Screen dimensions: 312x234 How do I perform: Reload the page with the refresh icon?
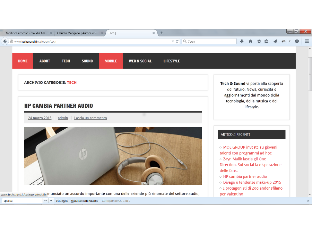coord(177,41)
